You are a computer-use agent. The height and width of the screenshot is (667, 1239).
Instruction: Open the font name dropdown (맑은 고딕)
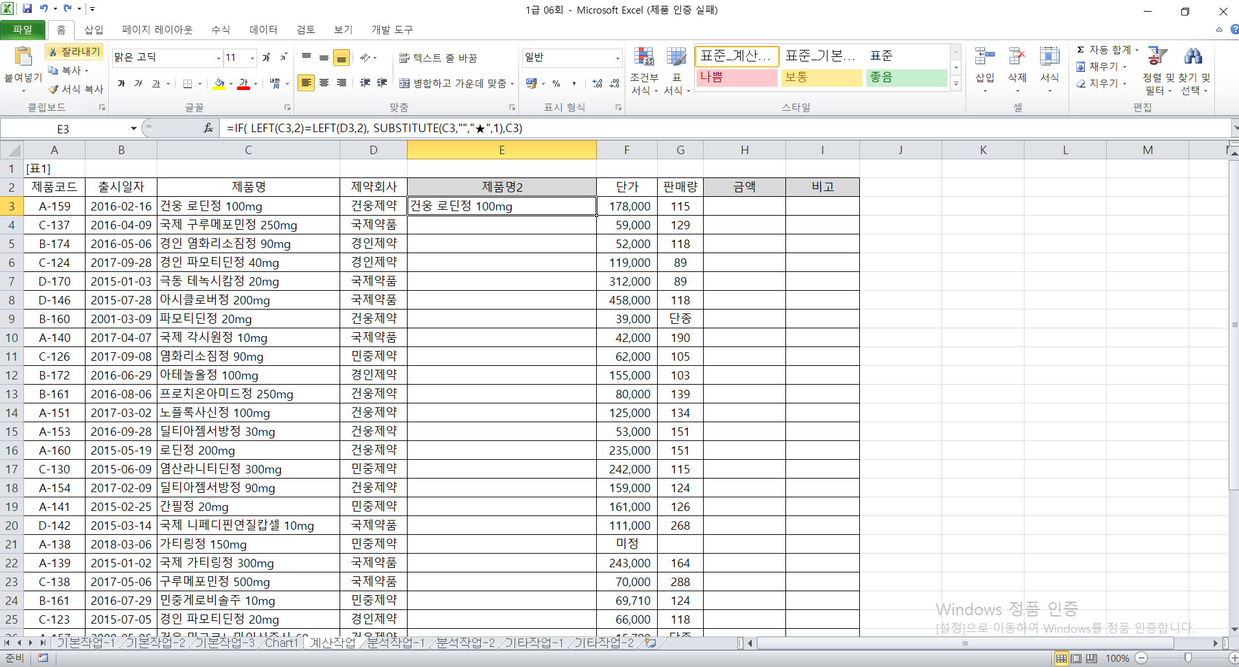coord(218,58)
